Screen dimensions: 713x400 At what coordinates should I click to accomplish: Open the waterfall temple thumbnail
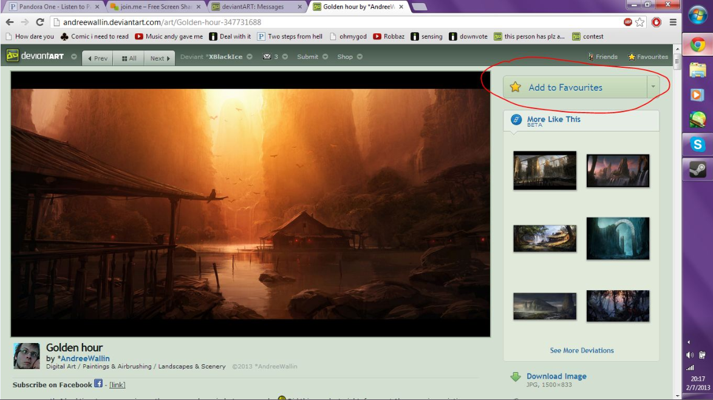pos(545,238)
